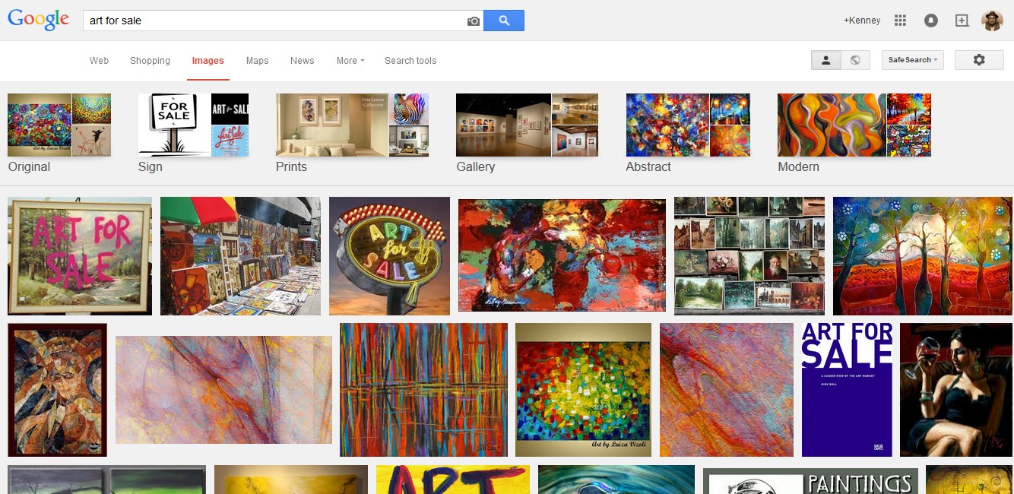Click the Google logo
The width and height of the screenshot is (1014, 494).
tap(38, 21)
